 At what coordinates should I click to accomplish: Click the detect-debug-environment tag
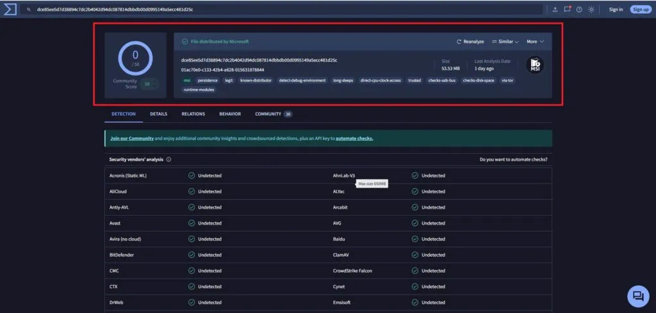302,80
